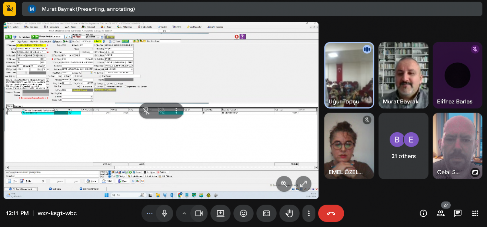Viewport: 487px width, 227px height.
Task: Raise your hand in the meeting
Action: click(x=289, y=213)
